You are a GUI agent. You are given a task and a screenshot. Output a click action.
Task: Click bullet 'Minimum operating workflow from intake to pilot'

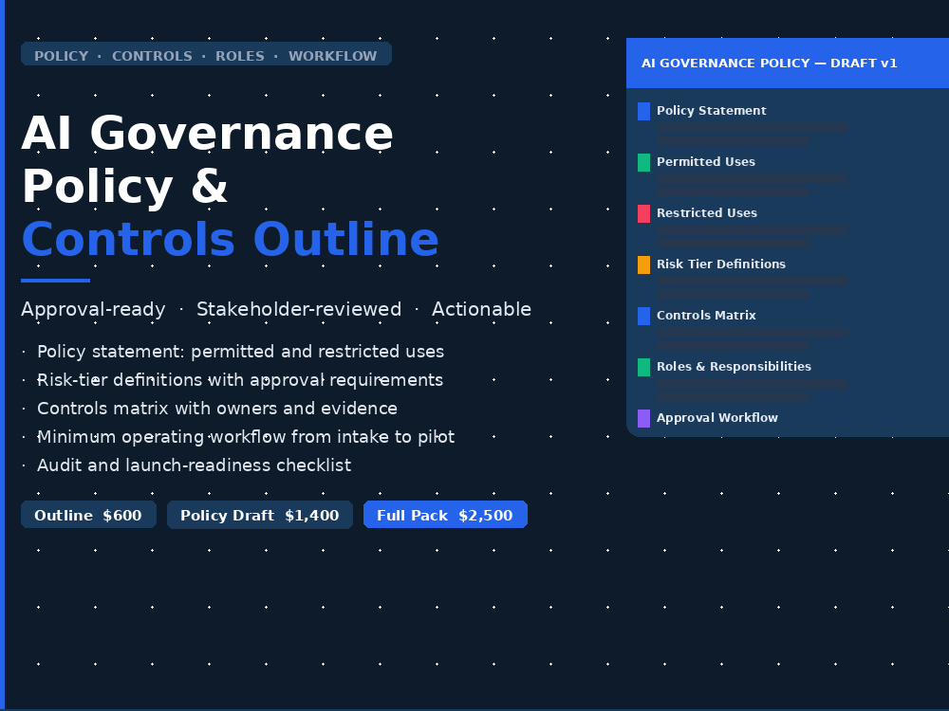(x=246, y=436)
